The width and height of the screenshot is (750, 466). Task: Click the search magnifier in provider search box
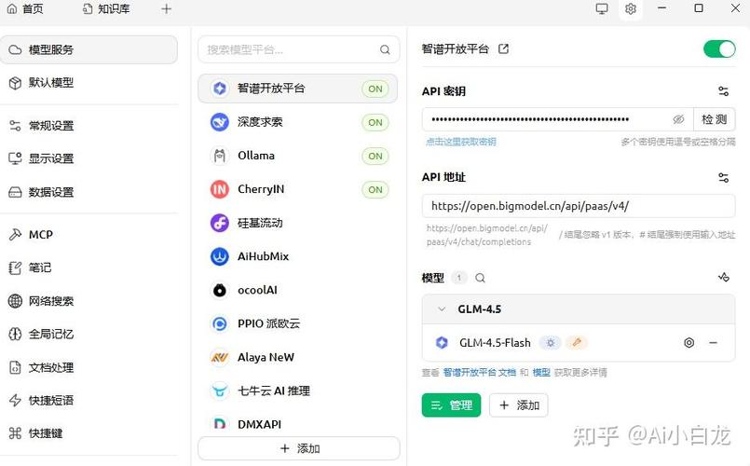(x=385, y=49)
